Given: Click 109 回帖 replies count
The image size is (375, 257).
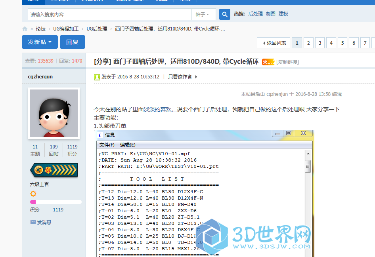Looking at the screenshot, I should point(54,150).
